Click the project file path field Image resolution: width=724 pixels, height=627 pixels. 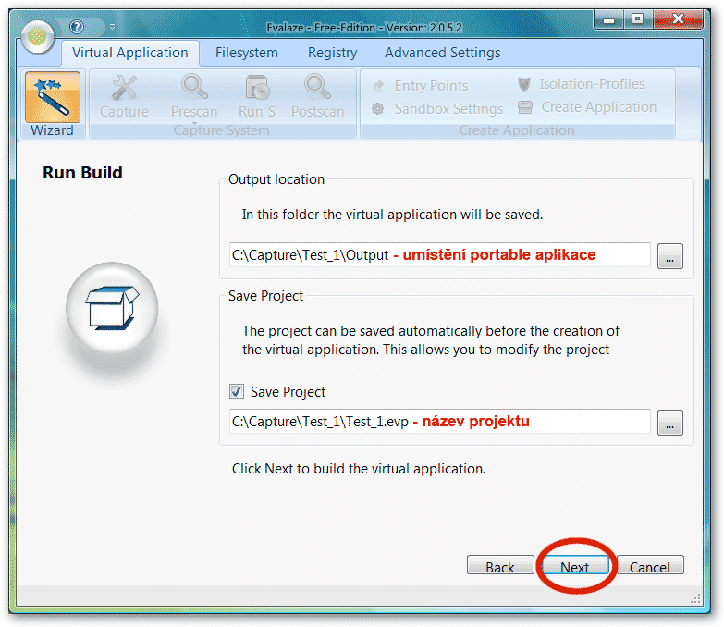(440, 421)
